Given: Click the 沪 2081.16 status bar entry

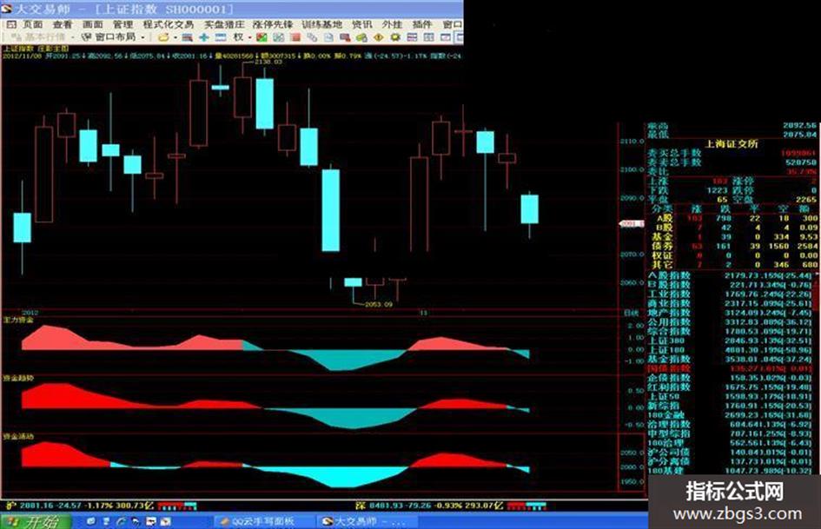Looking at the screenshot, I should click(80, 506).
